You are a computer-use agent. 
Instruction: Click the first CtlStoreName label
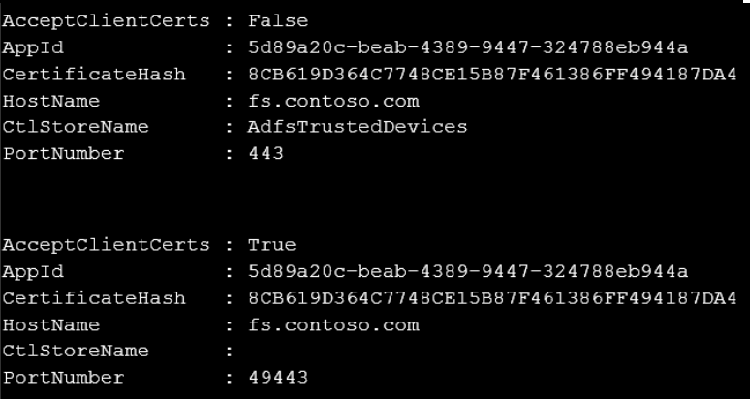(76, 127)
